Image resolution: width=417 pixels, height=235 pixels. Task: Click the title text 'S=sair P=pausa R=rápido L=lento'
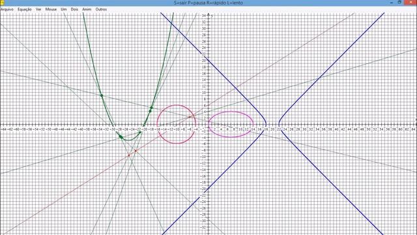click(x=208, y=3)
